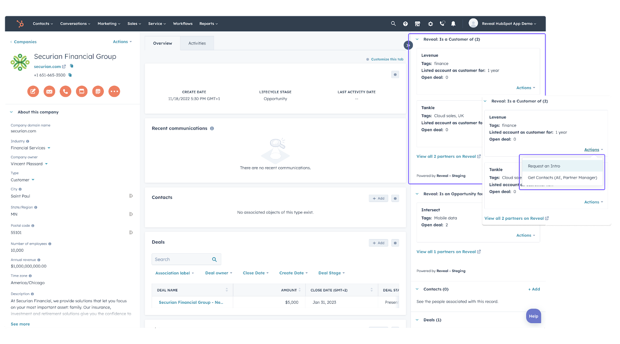The image size is (620, 344).
Task: Select the Overview tab
Action: pyautogui.click(x=162, y=43)
